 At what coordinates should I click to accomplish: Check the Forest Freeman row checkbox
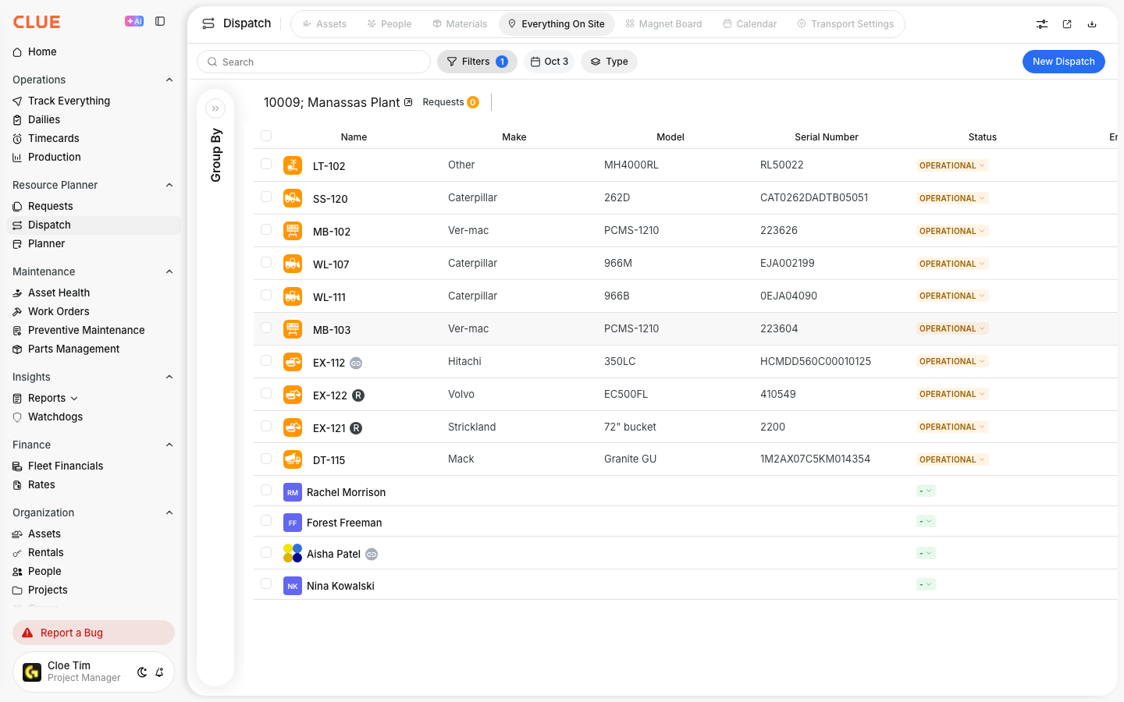point(266,520)
